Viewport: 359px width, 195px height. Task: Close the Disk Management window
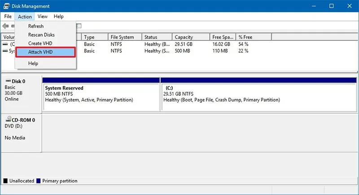(350, 6)
